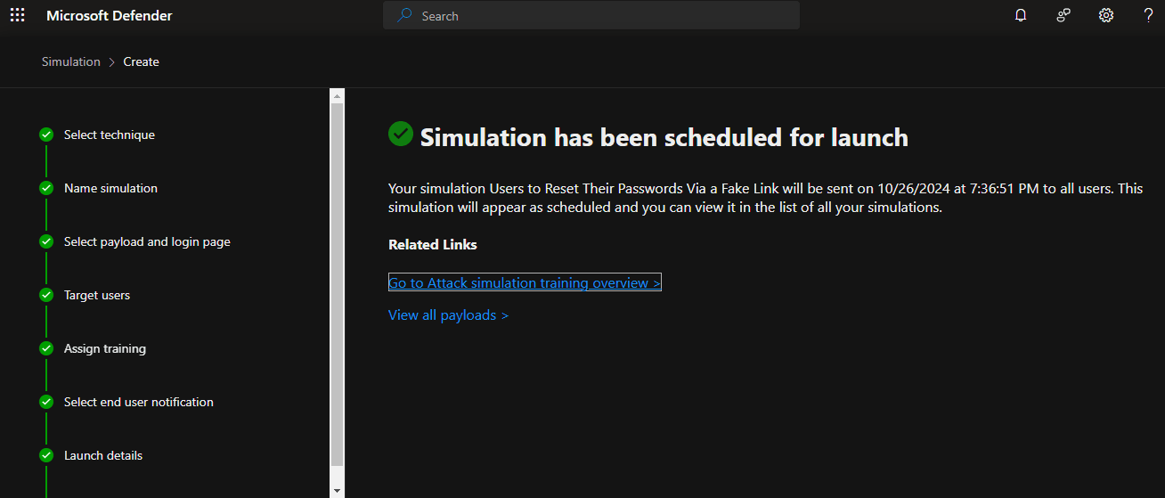This screenshot has width=1165, height=498.
Task: Select the Name simulation step
Action: [x=110, y=188]
